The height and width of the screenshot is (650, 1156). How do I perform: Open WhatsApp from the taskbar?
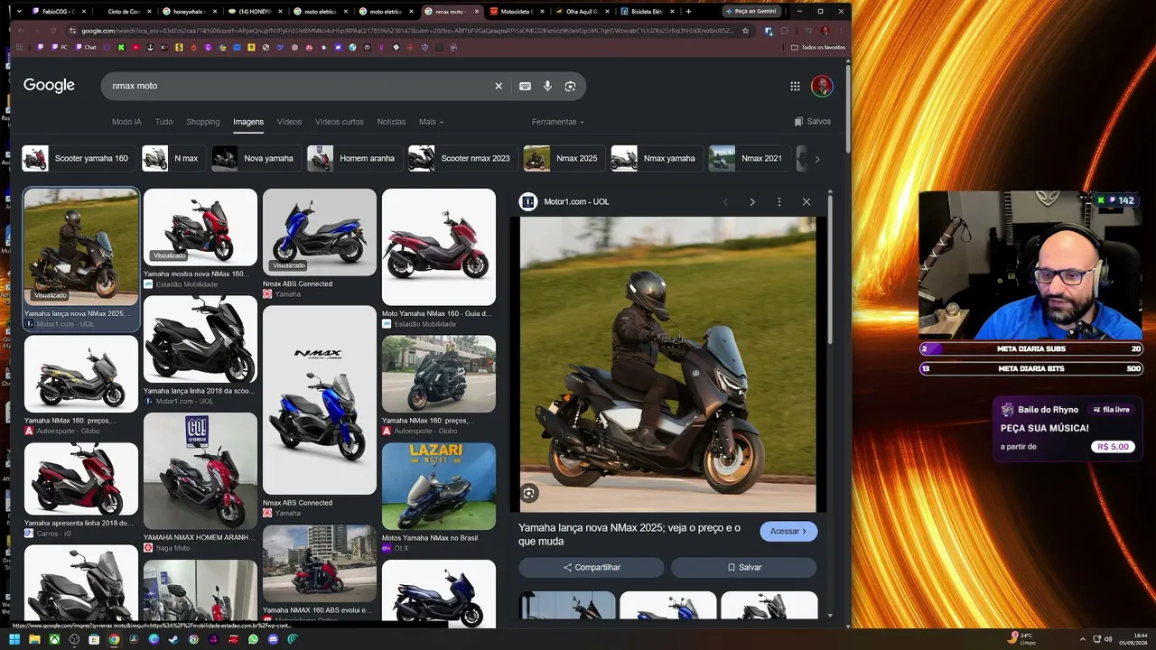pyautogui.click(x=253, y=639)
